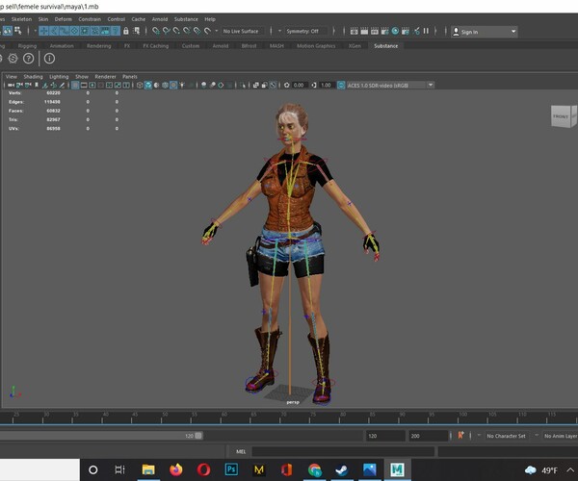Open the Hypershade blue sphere icon
Screen dimensions: 578x481
click(395, 32)
